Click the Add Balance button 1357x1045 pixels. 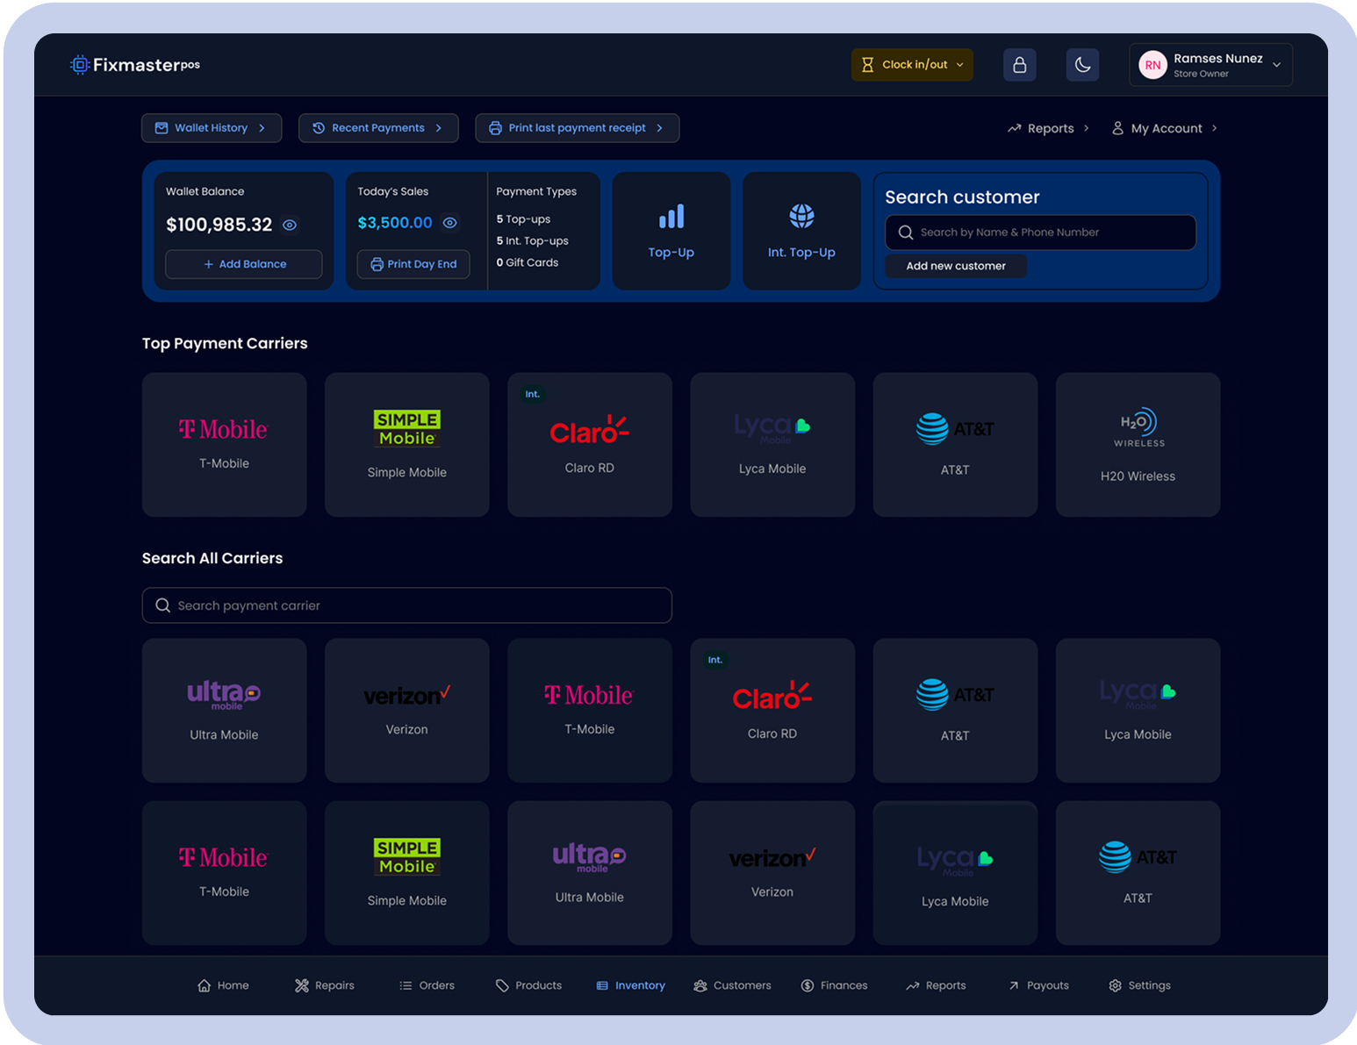(244, 264)
